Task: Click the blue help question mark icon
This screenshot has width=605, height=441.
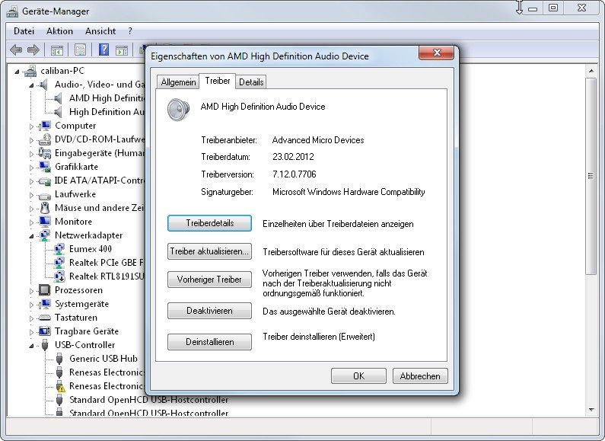Action: coord(102,50)
